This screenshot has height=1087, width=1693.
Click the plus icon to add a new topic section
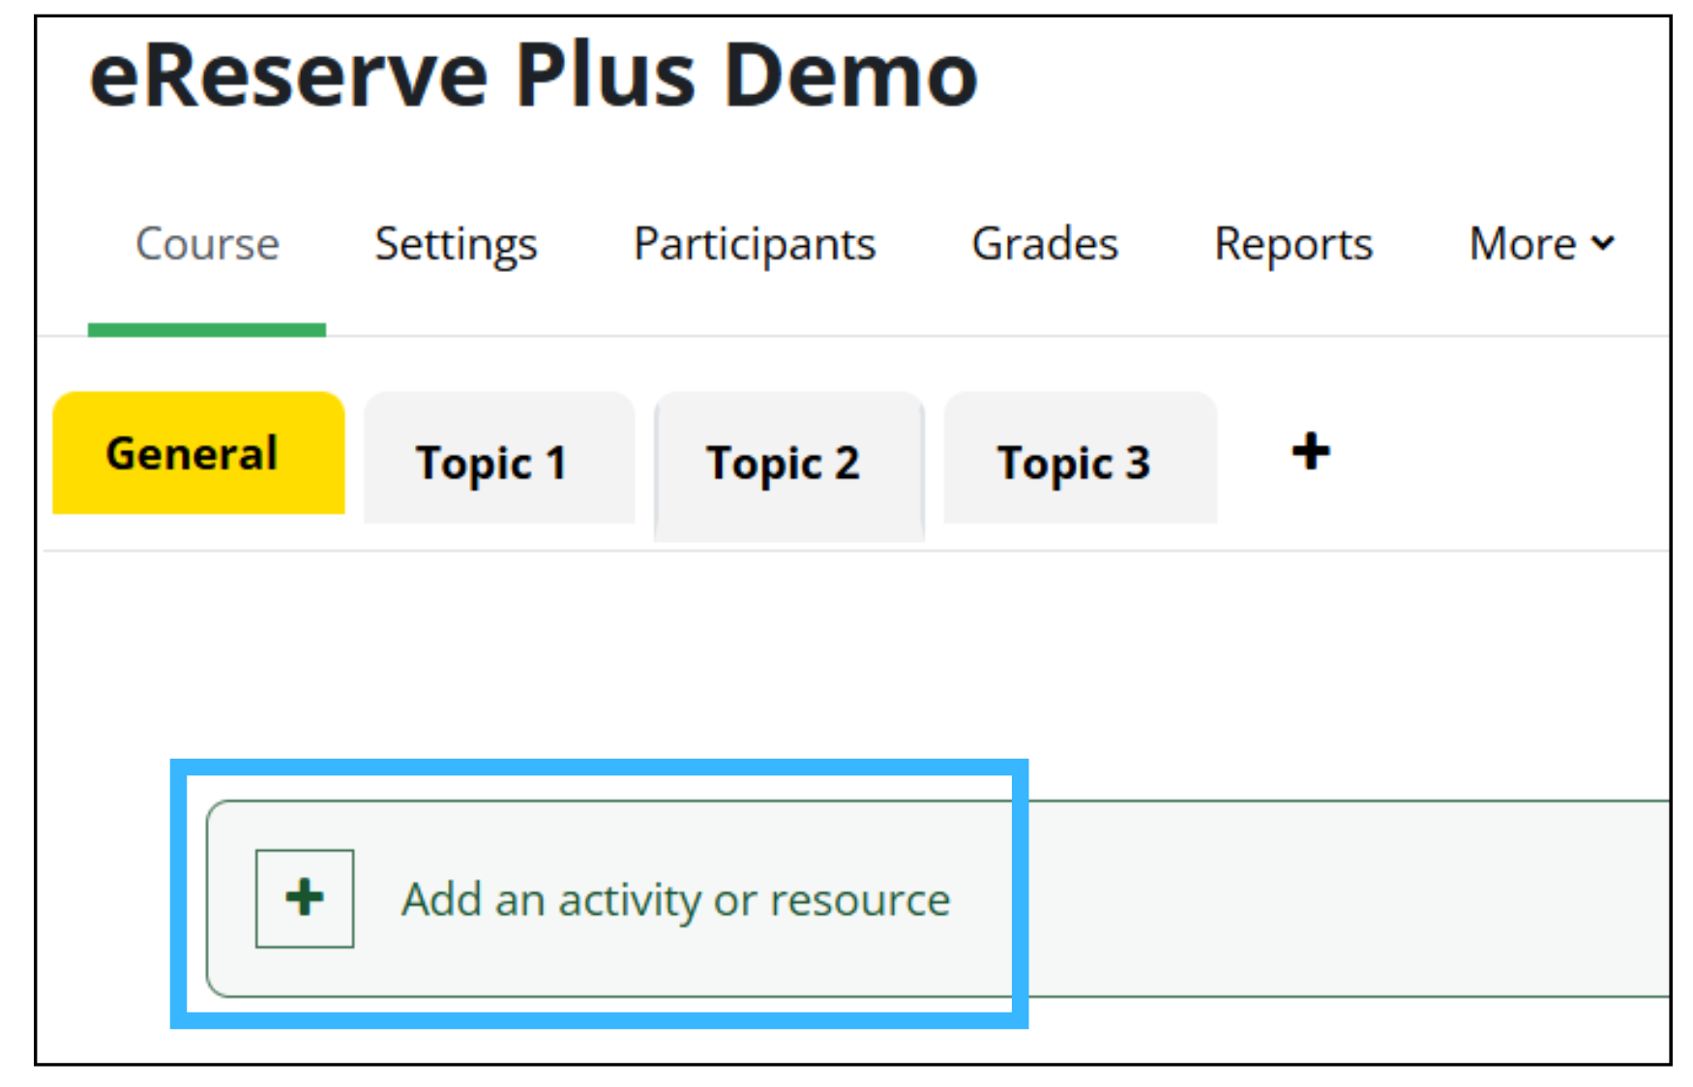click(x=1311, y=452)
